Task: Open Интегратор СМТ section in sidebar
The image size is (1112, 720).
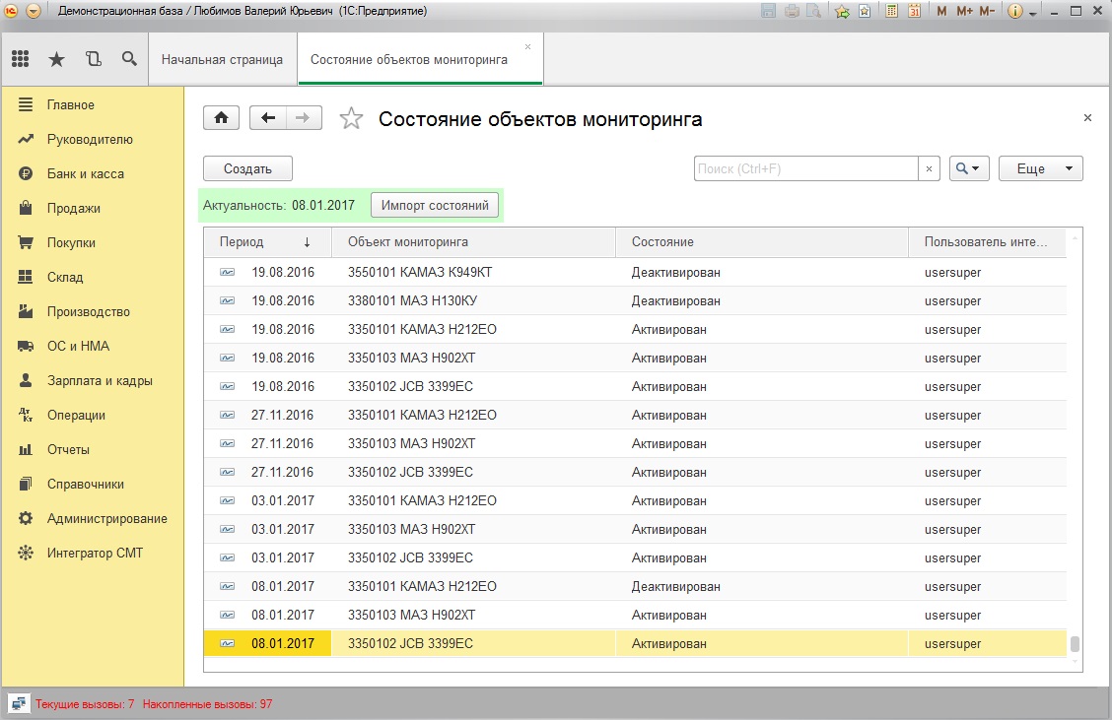Action: coord(95,553)
